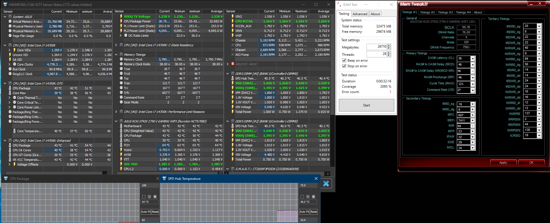Click the clock icon beside Core Clocks
Screen dimensions: 550x223
pyautogui.click(x=15, y=64)
